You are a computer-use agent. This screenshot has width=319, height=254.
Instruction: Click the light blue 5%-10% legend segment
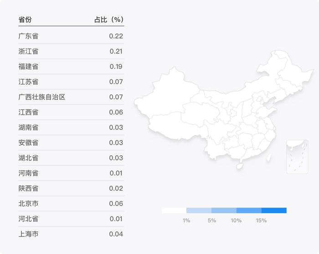(224, 210)
